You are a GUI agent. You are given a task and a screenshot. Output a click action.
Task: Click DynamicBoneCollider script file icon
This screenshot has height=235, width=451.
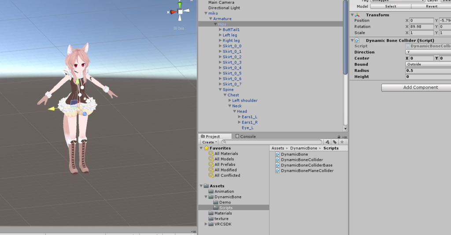tap(277, 160)
